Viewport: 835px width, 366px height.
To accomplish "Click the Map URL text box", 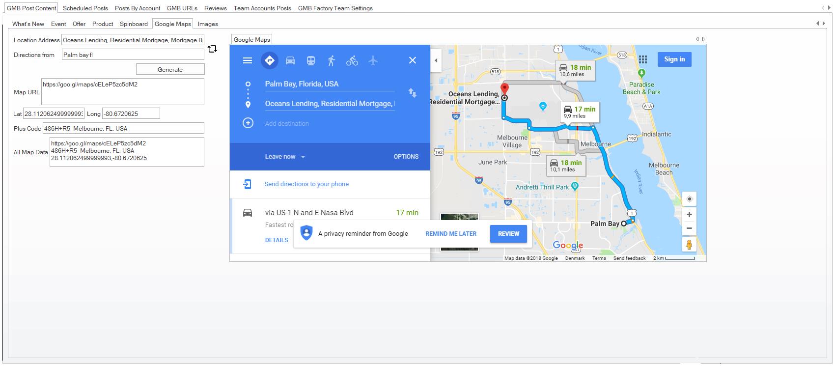I will tap(123, 91).
